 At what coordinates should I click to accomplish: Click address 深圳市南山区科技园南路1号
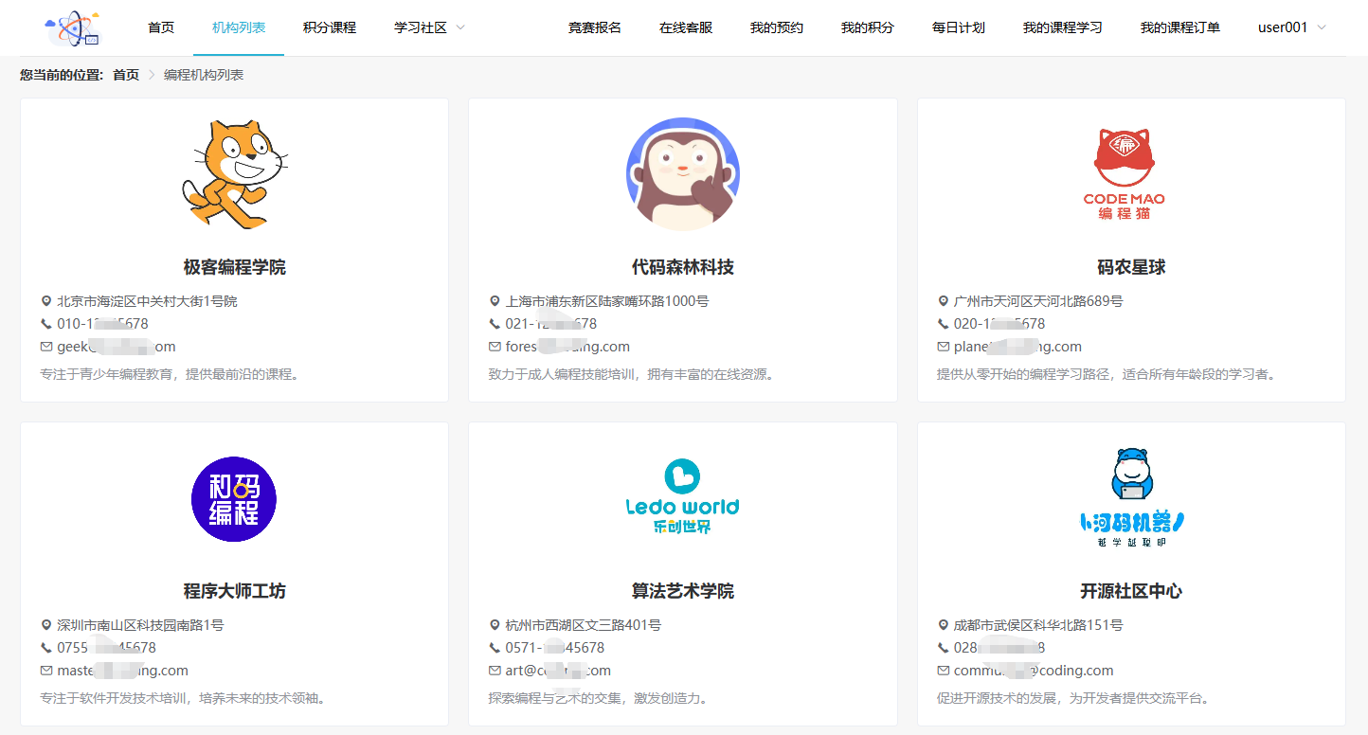[x=140, y=625]
